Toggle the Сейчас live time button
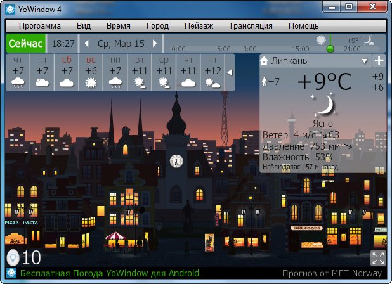Image resolution: width=392 pixels, height=284 pixels. coord(25,44)
